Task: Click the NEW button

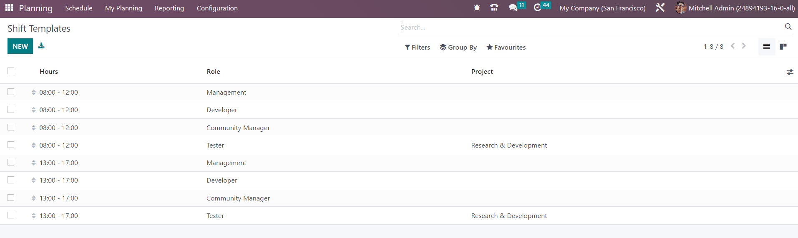Action: 20,46
